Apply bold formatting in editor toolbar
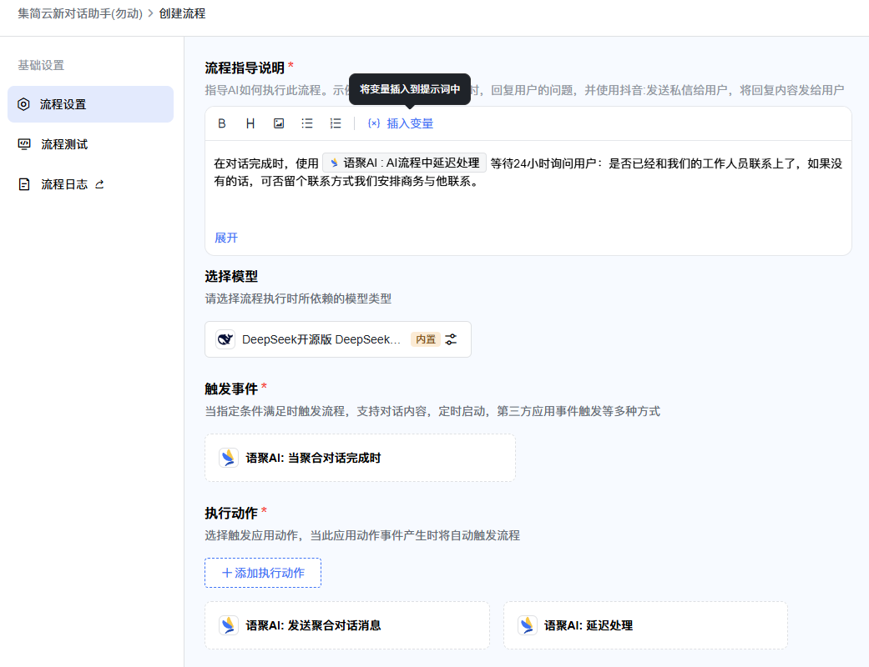The width and height of the screenshot is (869, 667). point(222,123)
